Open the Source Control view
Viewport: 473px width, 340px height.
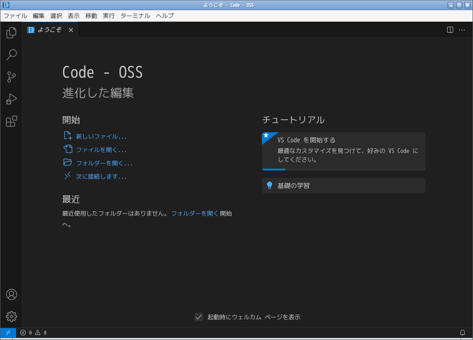11,77
